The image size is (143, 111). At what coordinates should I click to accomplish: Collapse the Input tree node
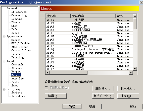4,61
